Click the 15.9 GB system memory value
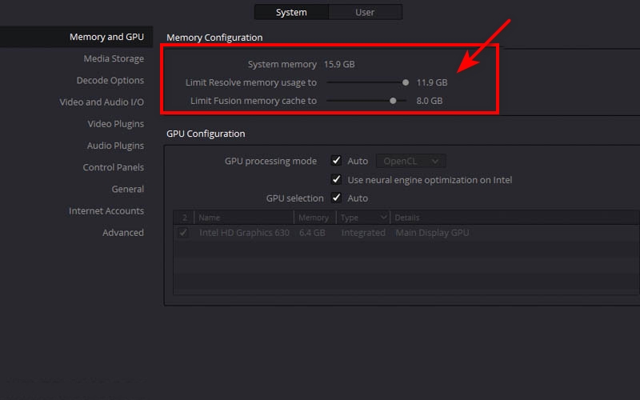 coord(339,65)
